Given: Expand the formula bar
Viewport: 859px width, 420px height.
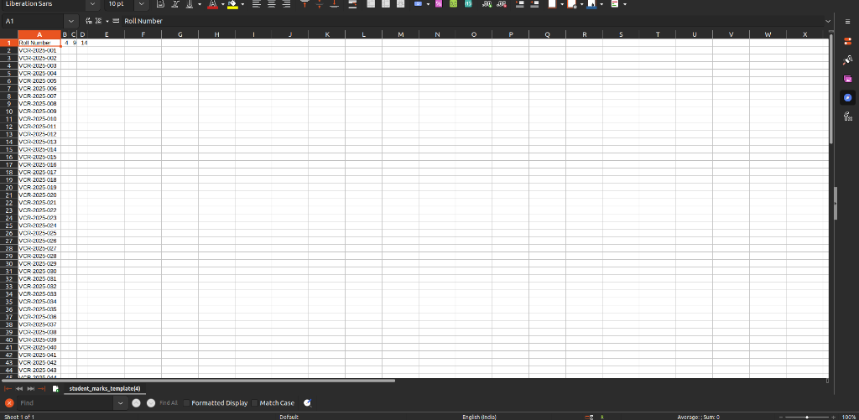Looking at the screenshot, I should click(x=828, y=21).
